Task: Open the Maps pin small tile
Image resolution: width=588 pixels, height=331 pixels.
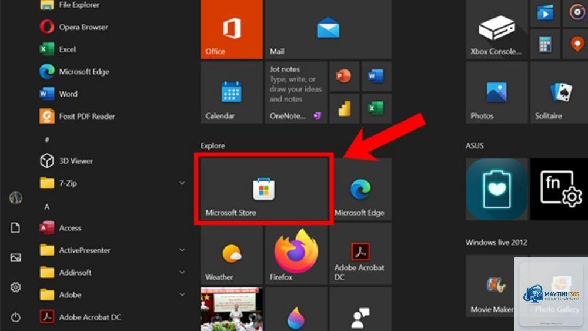Action: tap(576, 44)
